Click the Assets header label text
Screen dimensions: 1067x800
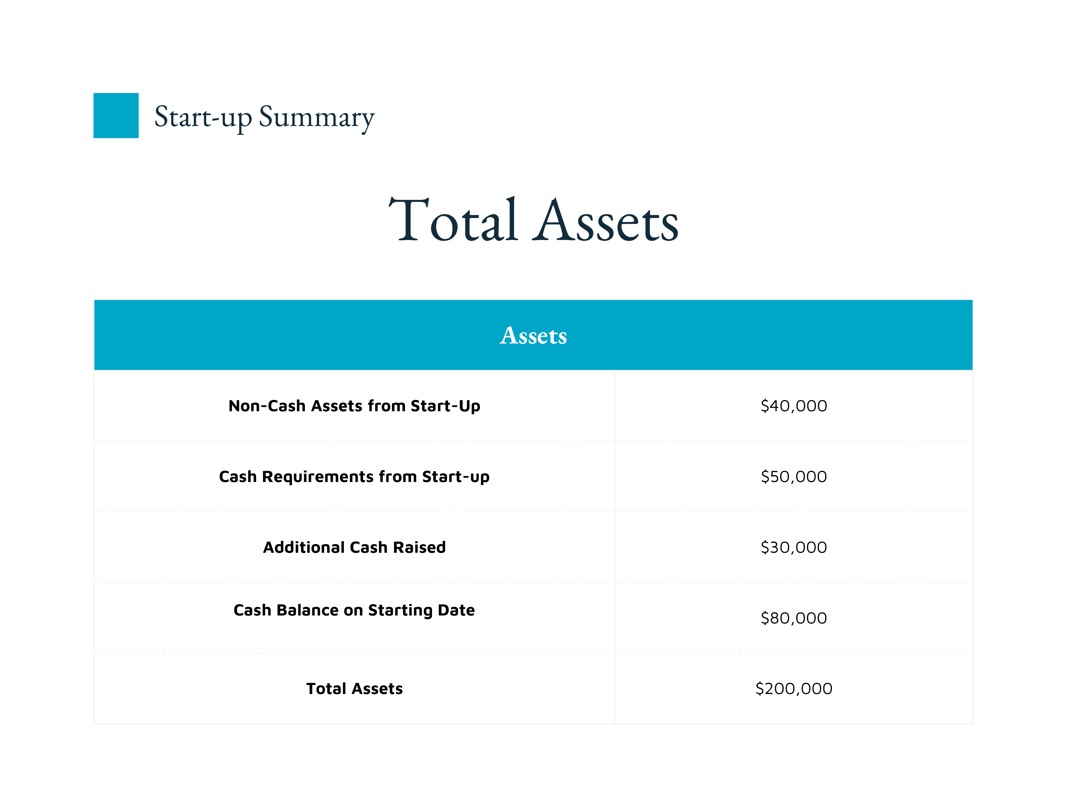point(534,335)
